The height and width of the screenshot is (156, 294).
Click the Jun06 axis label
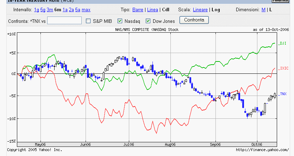coord(85,144)
